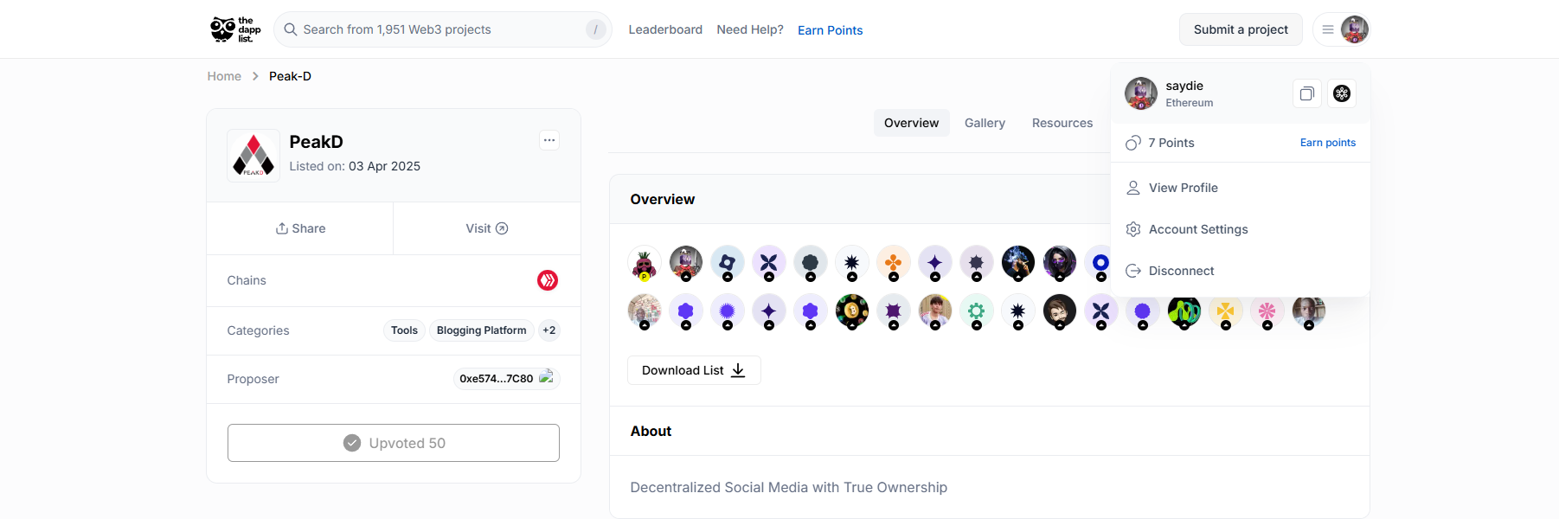The width and height of the screenshot is (1559, 519).
Task: Open the Need Help? link
Action: (750, 29)
